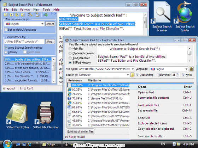Click the 'P' notepad toolbar icon
This screenshot has height=148, width=198.
11,14
